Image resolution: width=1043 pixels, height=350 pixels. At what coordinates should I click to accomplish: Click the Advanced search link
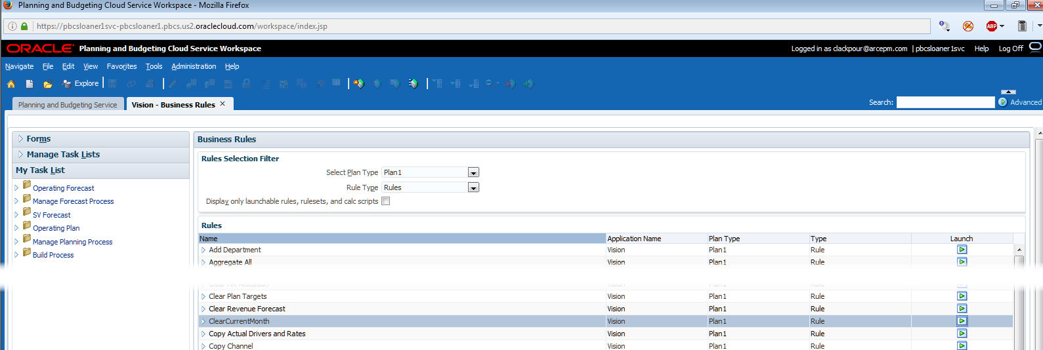pos(1026,102)
